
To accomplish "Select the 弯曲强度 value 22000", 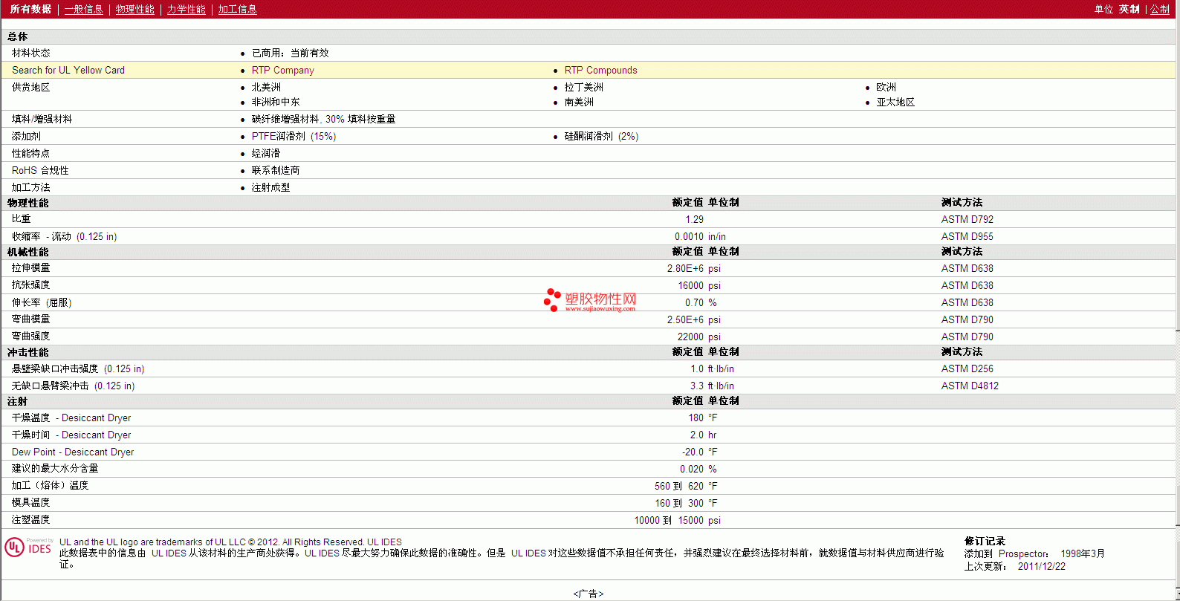I will [690, 337].
